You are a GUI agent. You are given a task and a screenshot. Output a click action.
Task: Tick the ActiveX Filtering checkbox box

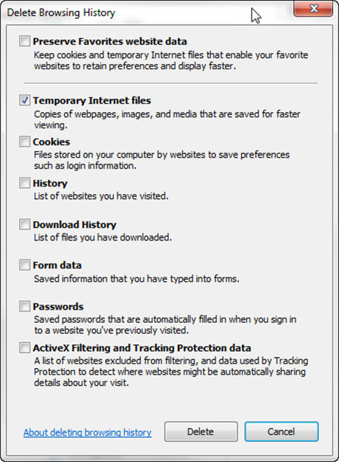(x=25, y=348)
